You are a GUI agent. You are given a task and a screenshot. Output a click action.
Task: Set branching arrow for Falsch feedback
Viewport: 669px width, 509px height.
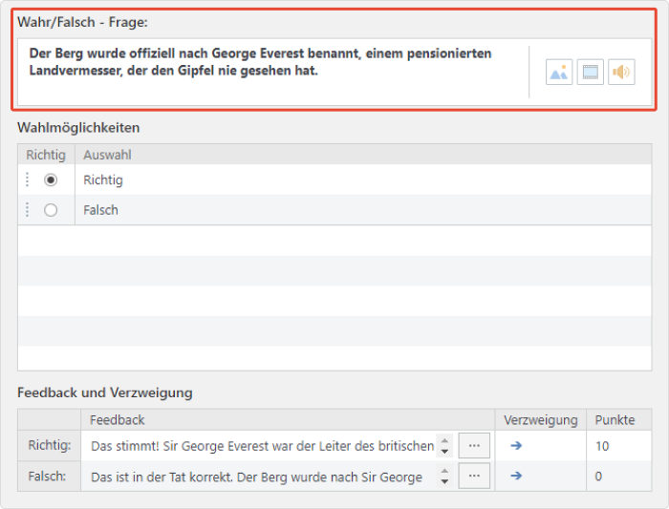[516, 476]
